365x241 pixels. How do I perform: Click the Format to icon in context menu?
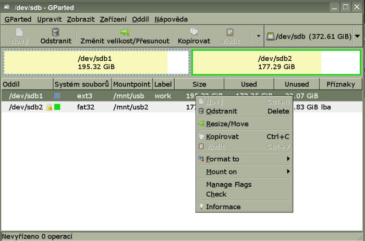(x=201, y=159)
